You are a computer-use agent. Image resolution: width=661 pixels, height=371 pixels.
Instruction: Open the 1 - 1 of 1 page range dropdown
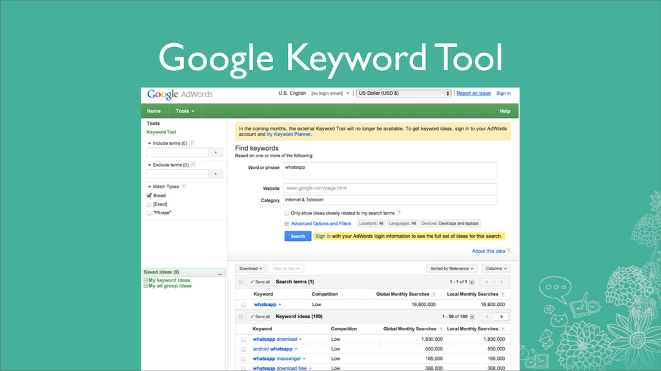[472, 282]
